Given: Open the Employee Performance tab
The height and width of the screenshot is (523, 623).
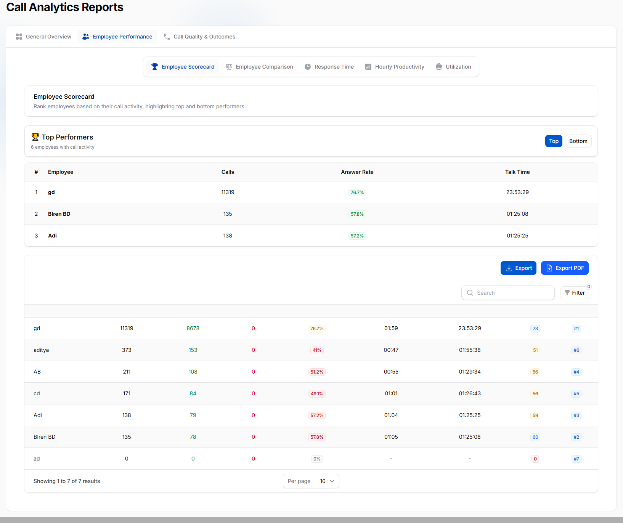Looking at the screenshot, I should [x=117, y=37].
